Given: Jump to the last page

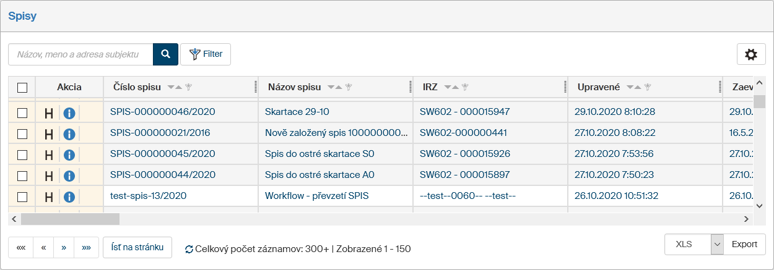Looking at the screenshot, I should tap(86, 248).
